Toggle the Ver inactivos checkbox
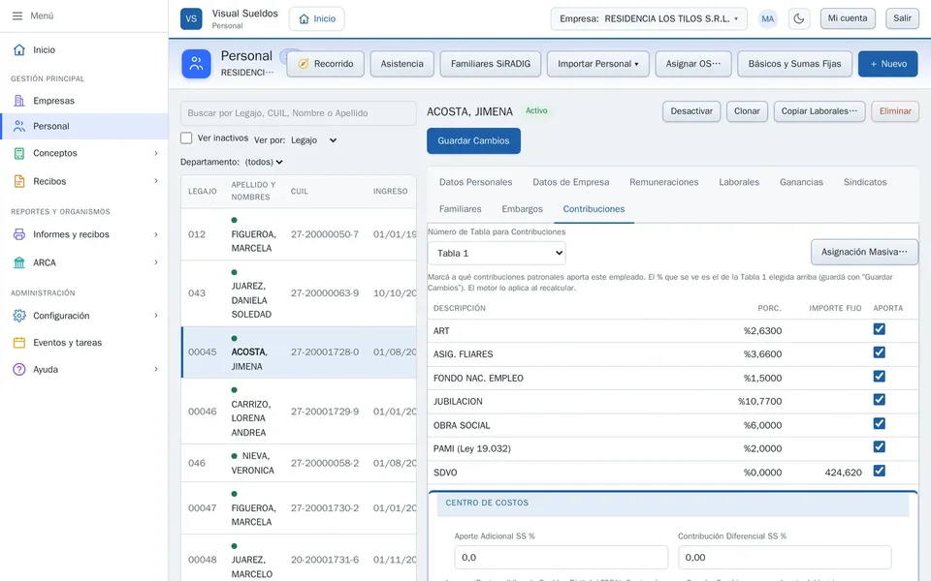Viewport: 931px width, 581px height. pyautogui.click(x=186, y=138)
